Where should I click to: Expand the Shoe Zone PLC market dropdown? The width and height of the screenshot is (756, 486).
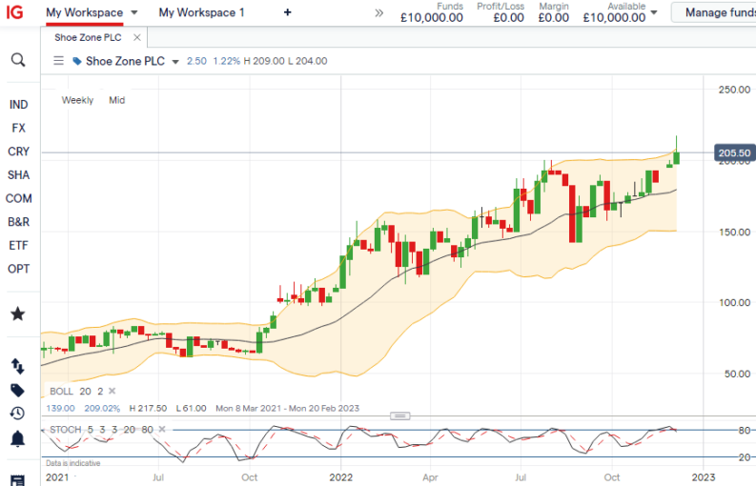(175, 62)
